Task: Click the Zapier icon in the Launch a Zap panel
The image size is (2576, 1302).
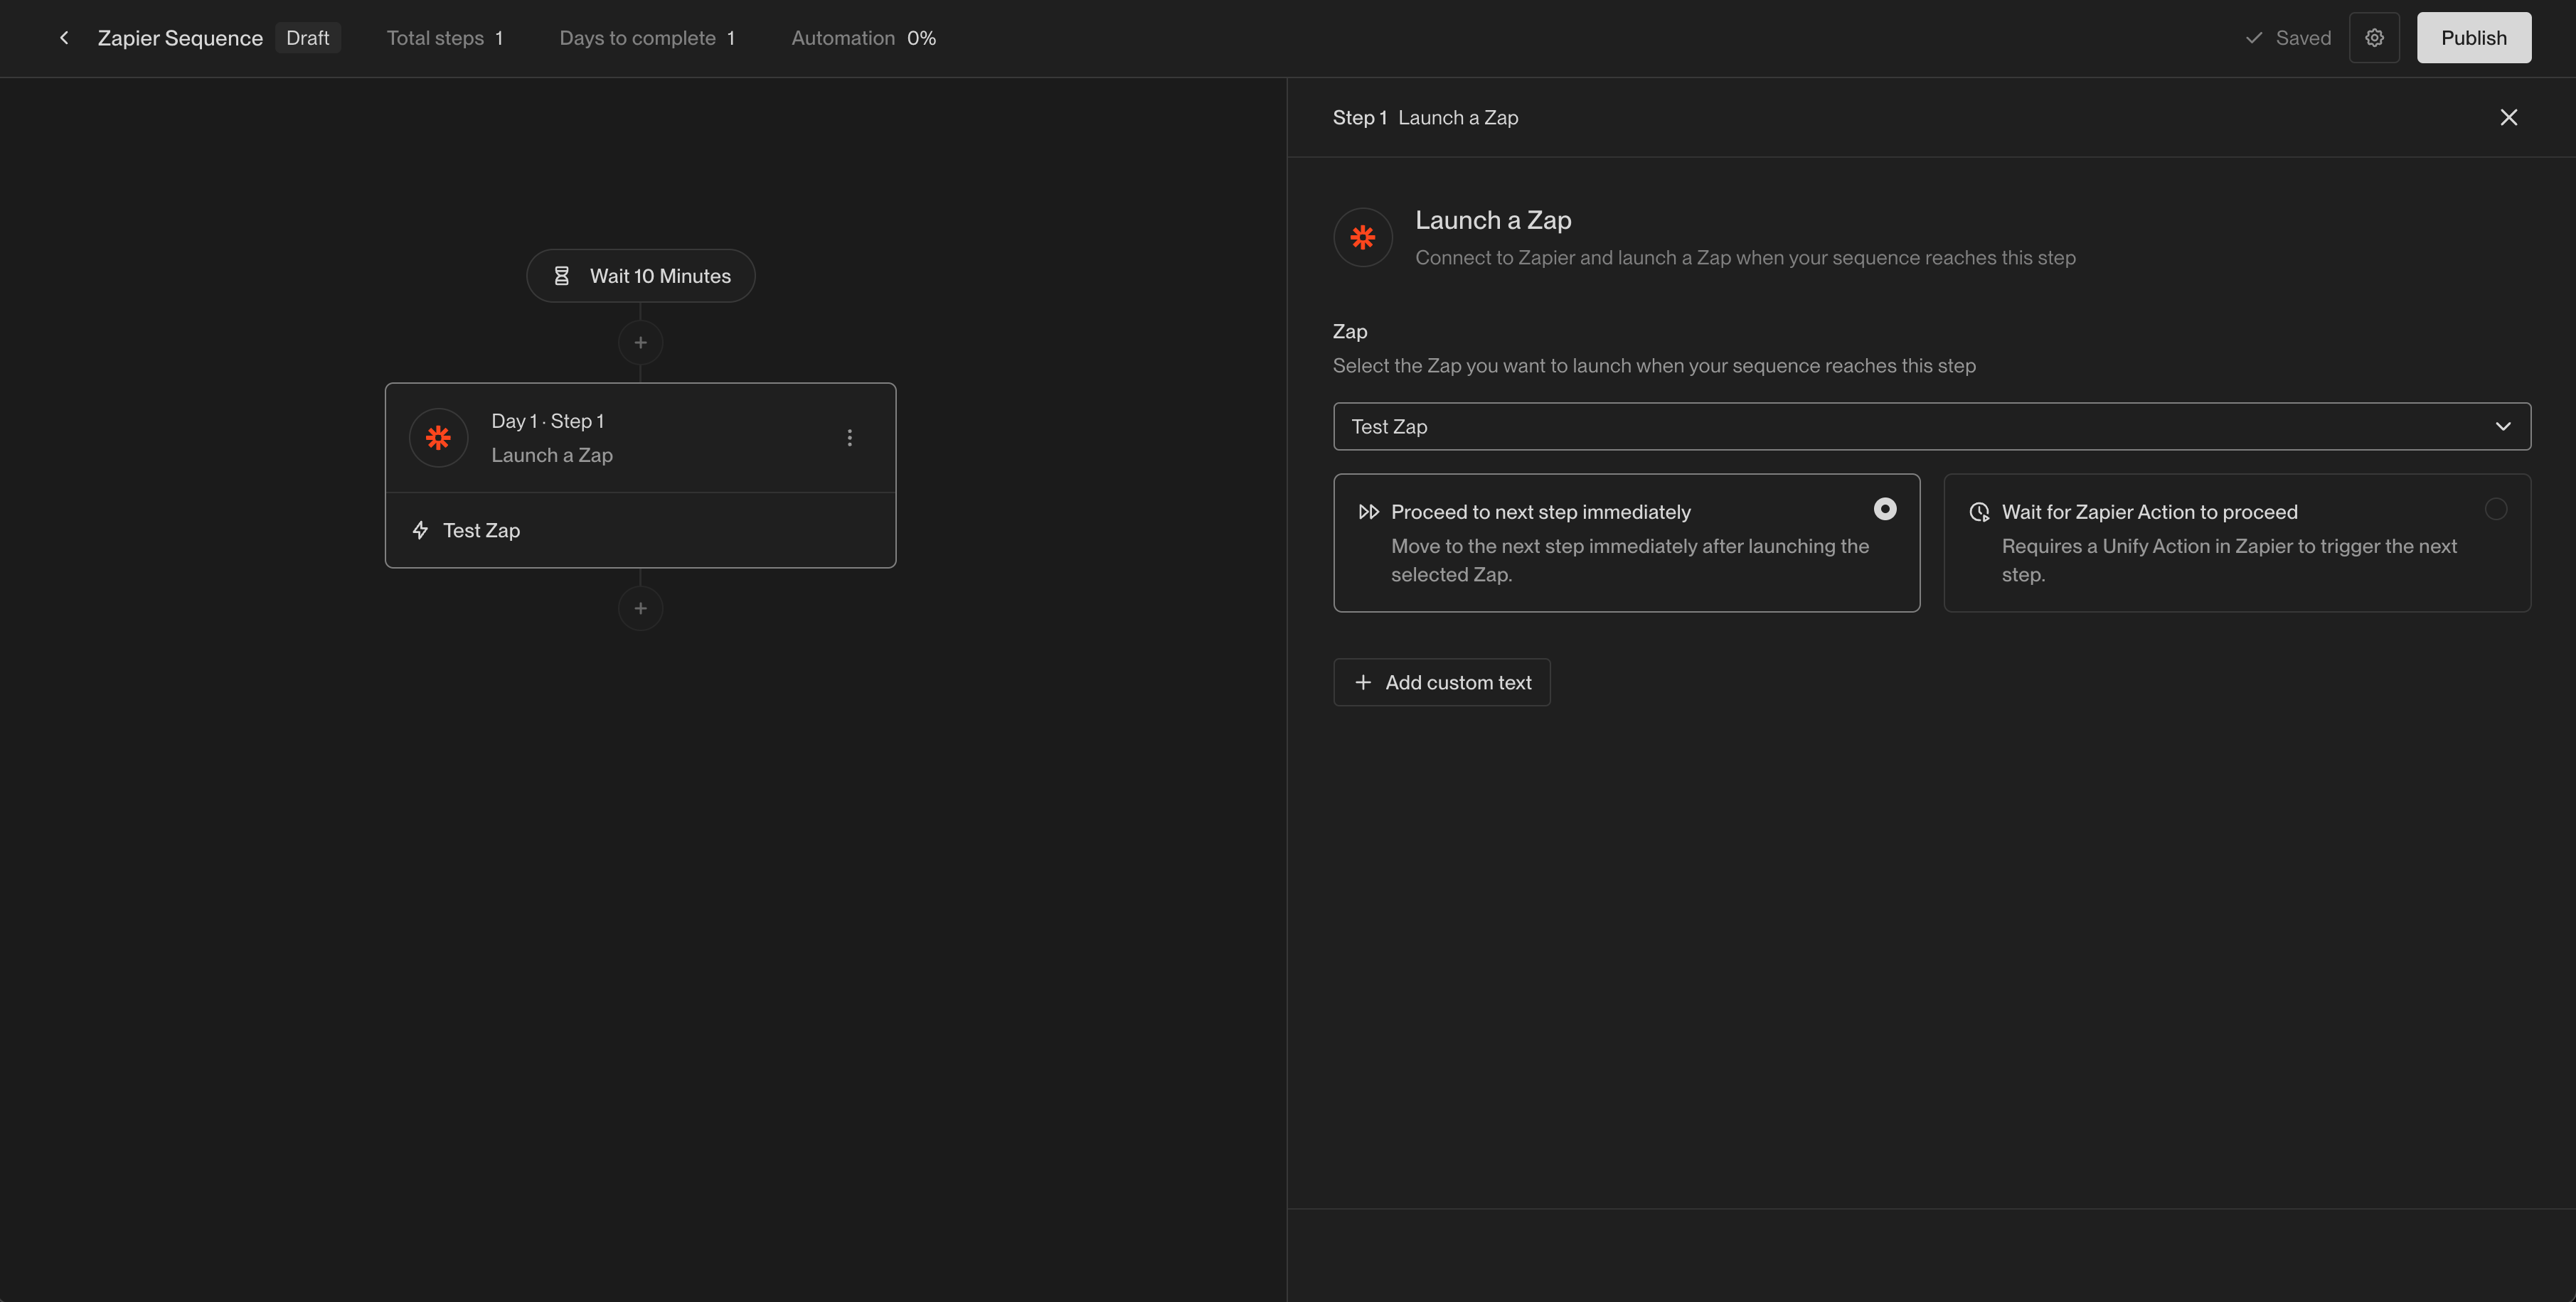Action: pyautogui.click(x=1363, y=237)
